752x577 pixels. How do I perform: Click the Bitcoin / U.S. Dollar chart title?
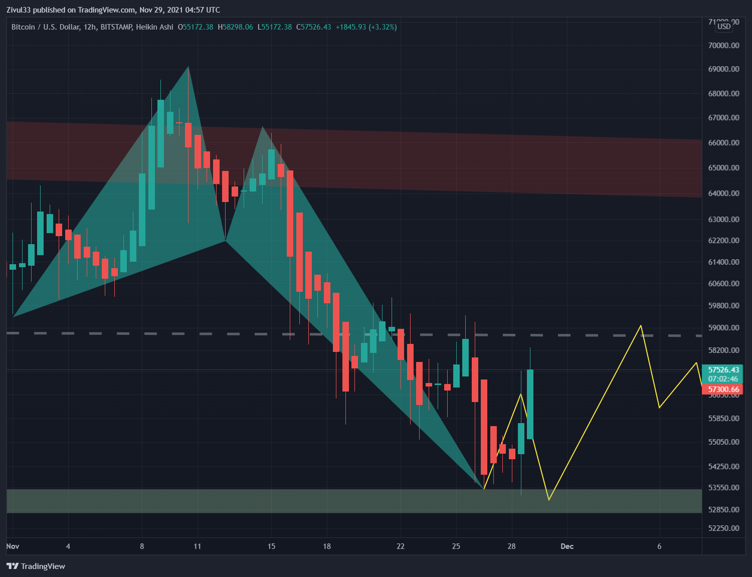[92, 27]
